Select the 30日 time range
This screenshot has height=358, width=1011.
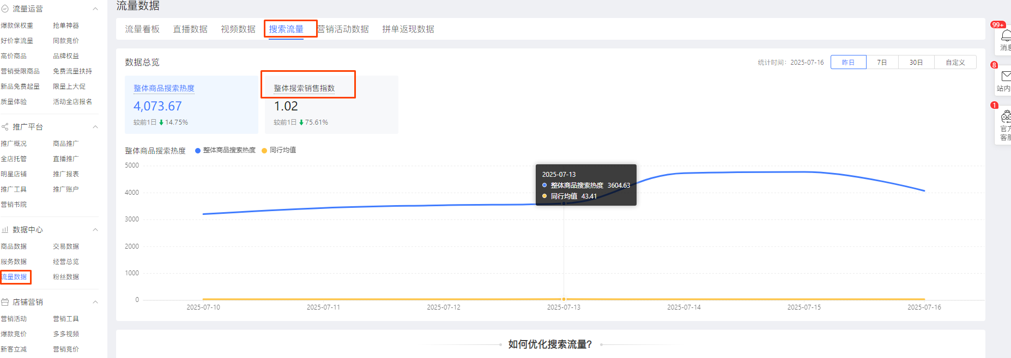pyautogui.click(x=916, y=63)
